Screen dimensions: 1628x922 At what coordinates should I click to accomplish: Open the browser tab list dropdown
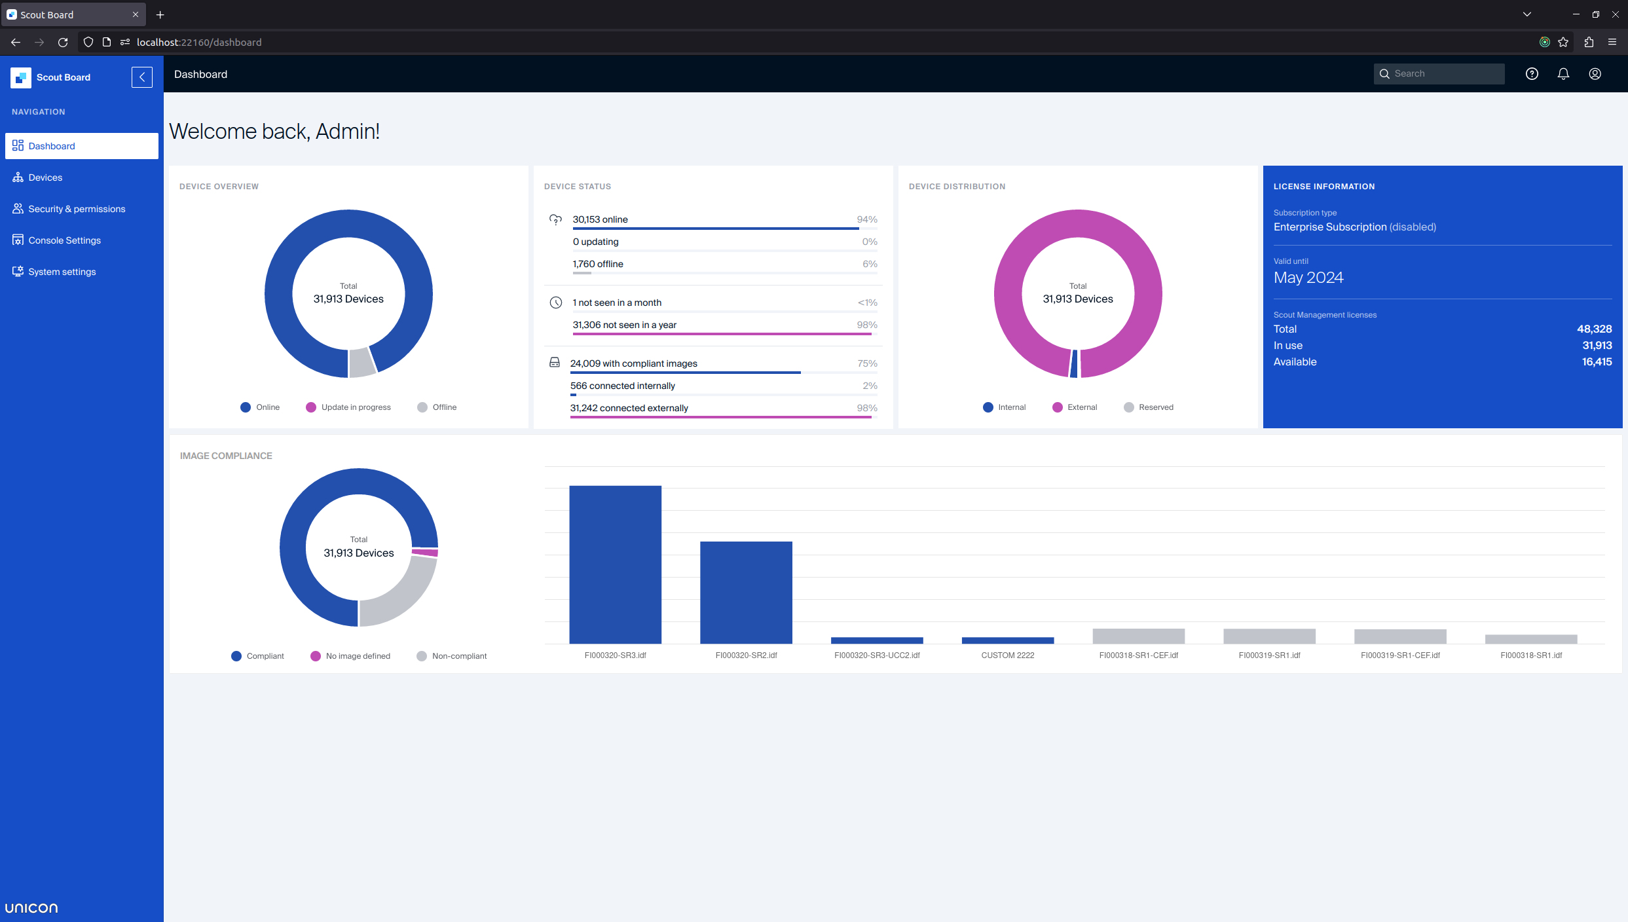[1526, 14]
